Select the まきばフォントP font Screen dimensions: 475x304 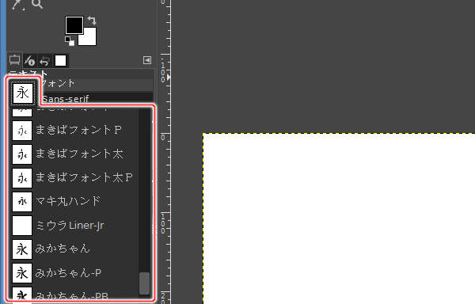(75, 130)
